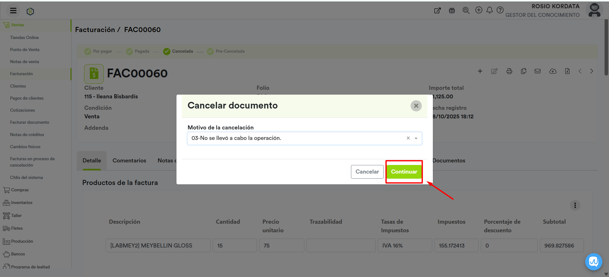Click the print invoice icon

(509, 71)
